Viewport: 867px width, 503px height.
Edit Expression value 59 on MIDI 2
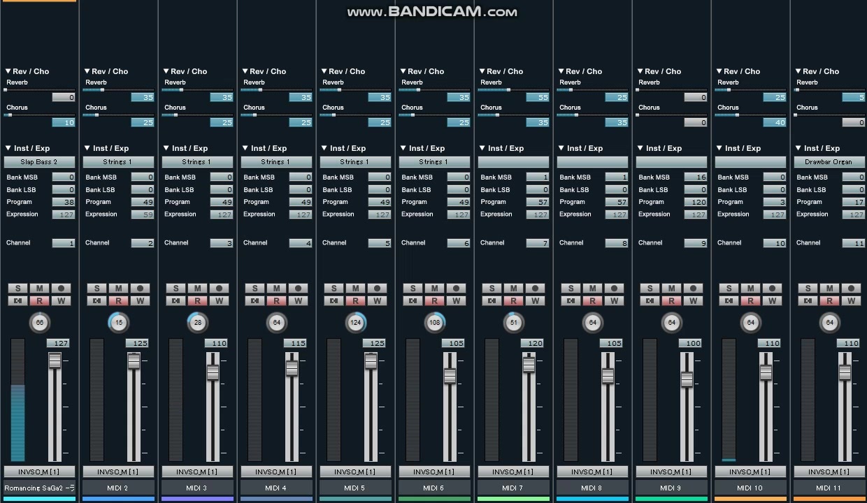click(142, 214)
